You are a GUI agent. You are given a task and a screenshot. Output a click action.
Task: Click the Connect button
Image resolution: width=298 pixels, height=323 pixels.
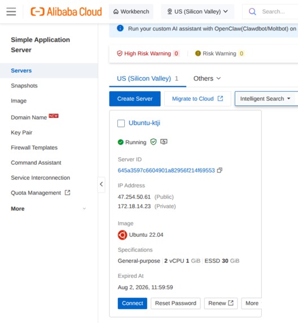[x=133, y=303]
